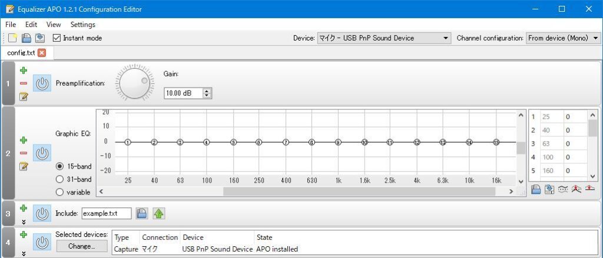This screenshot has height=258, width=603.
Task: Click EQ graph horizontal scrollbar thumb
Action: (x=359, y=191)
